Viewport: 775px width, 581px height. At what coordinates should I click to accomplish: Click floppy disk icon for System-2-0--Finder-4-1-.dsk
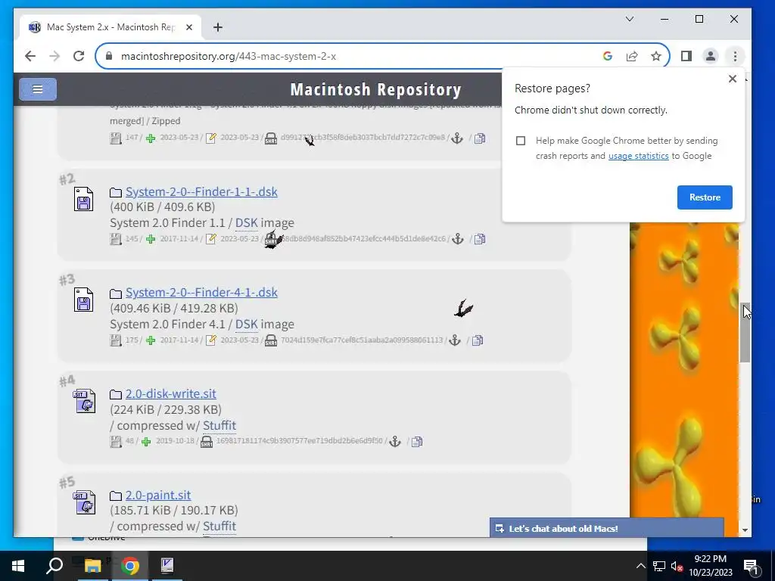83,300
